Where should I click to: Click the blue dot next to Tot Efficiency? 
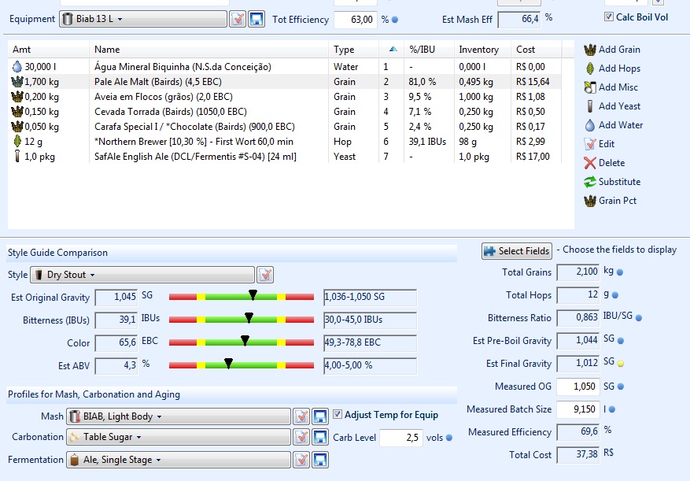[x=395, y=20]
